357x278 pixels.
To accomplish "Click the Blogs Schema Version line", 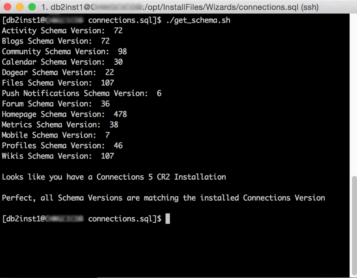I will pos(56,41).
